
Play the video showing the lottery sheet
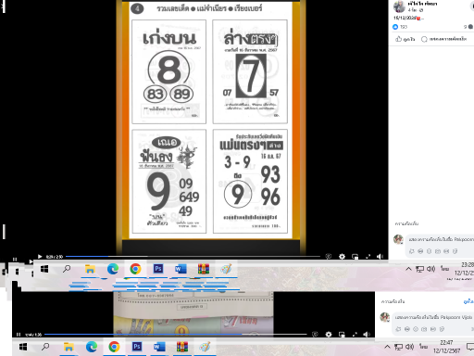pyautogui.click(x=40, y=257)
